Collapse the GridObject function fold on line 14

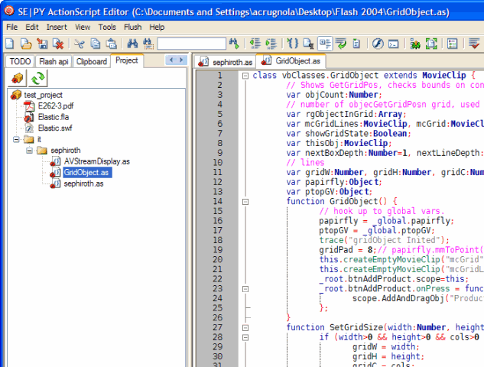[245, 202]
